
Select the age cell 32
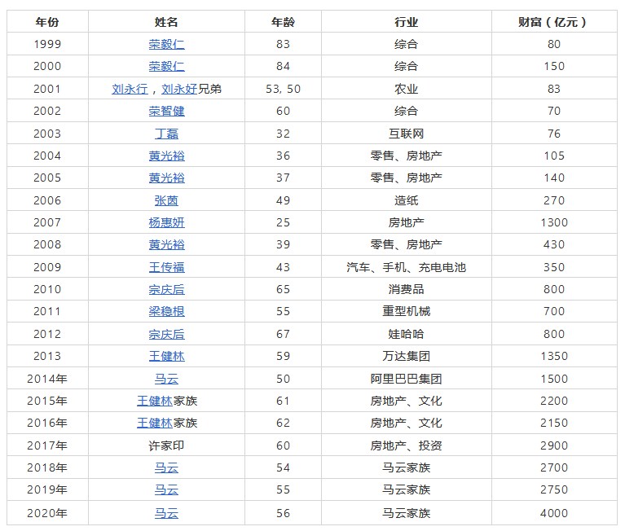pos(283,134)
